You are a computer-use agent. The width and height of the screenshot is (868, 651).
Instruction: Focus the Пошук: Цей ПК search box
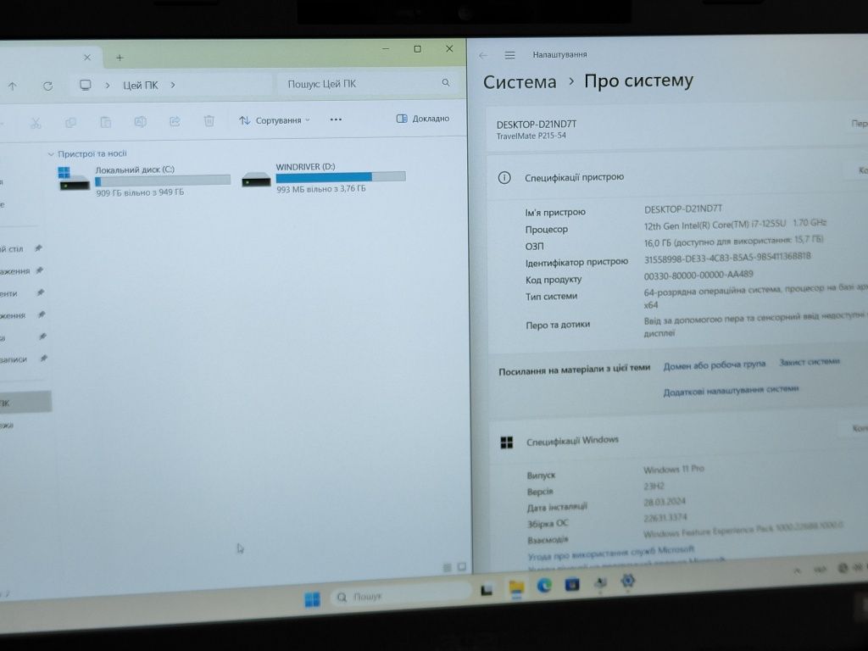coord(365,84)
